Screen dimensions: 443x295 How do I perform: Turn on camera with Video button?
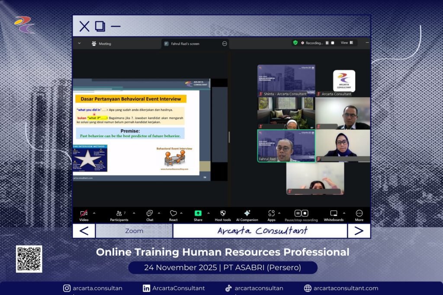coord(83,213)
